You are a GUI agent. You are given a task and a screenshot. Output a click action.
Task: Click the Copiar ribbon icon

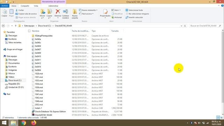click(4, 13)
